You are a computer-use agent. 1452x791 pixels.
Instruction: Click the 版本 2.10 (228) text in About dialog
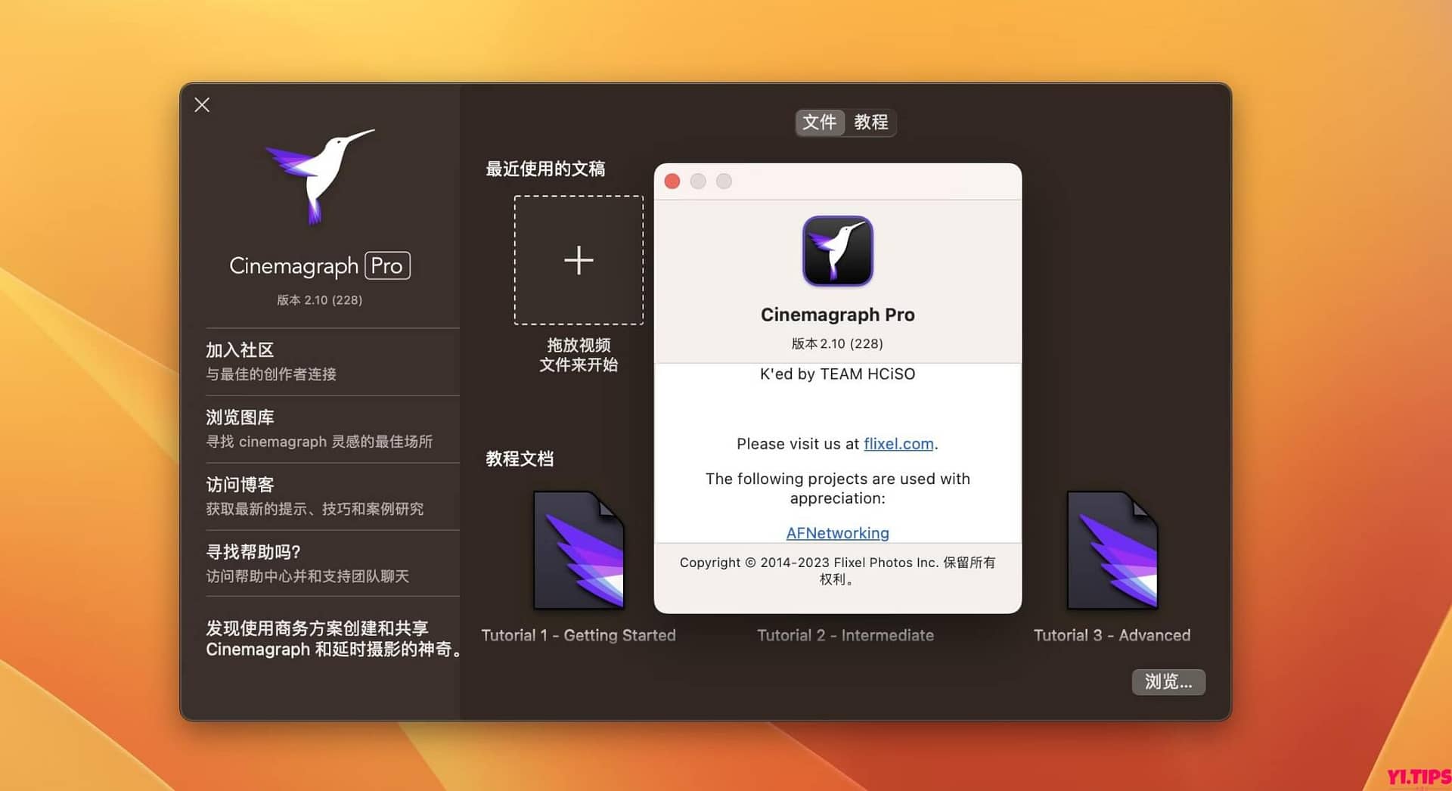click(837, 343)
